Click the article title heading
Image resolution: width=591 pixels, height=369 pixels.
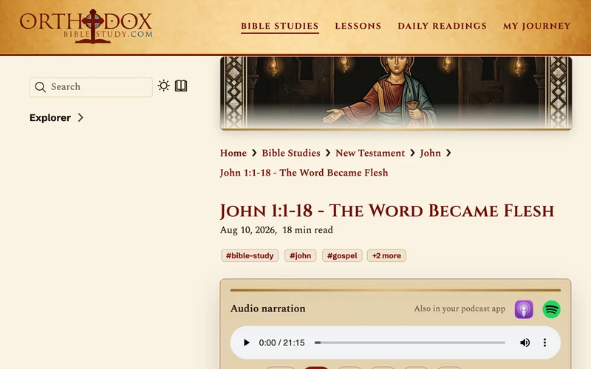387,210
